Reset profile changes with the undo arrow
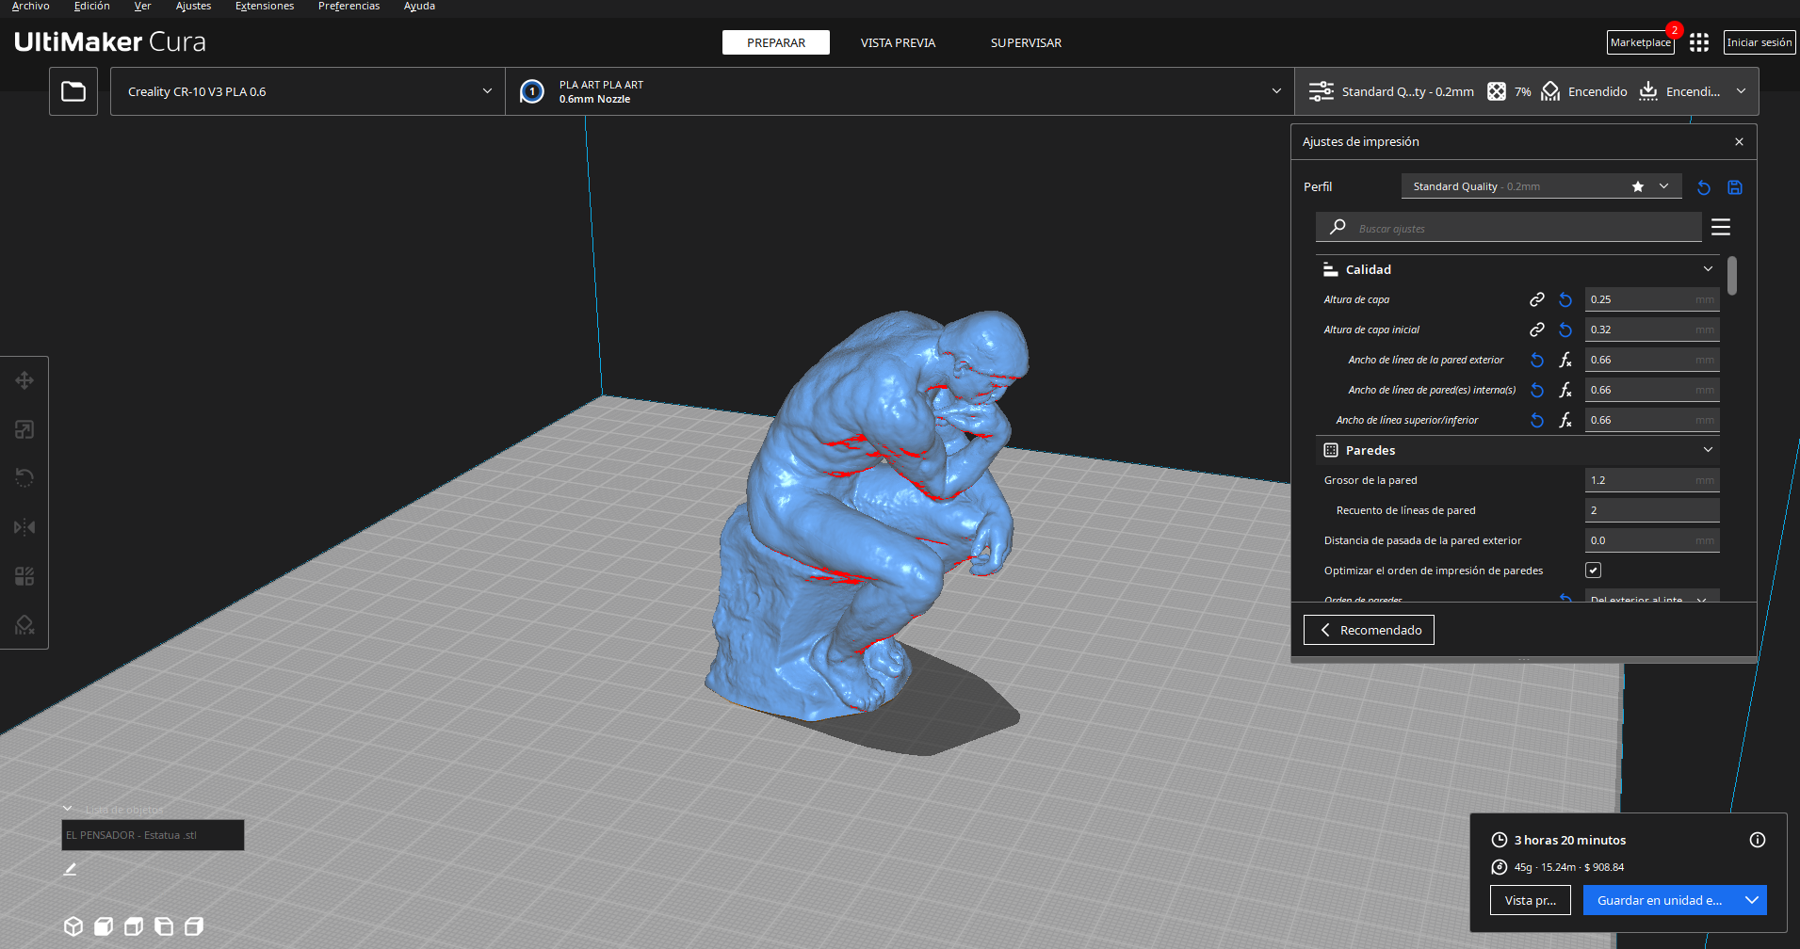 pos(1704,187)
